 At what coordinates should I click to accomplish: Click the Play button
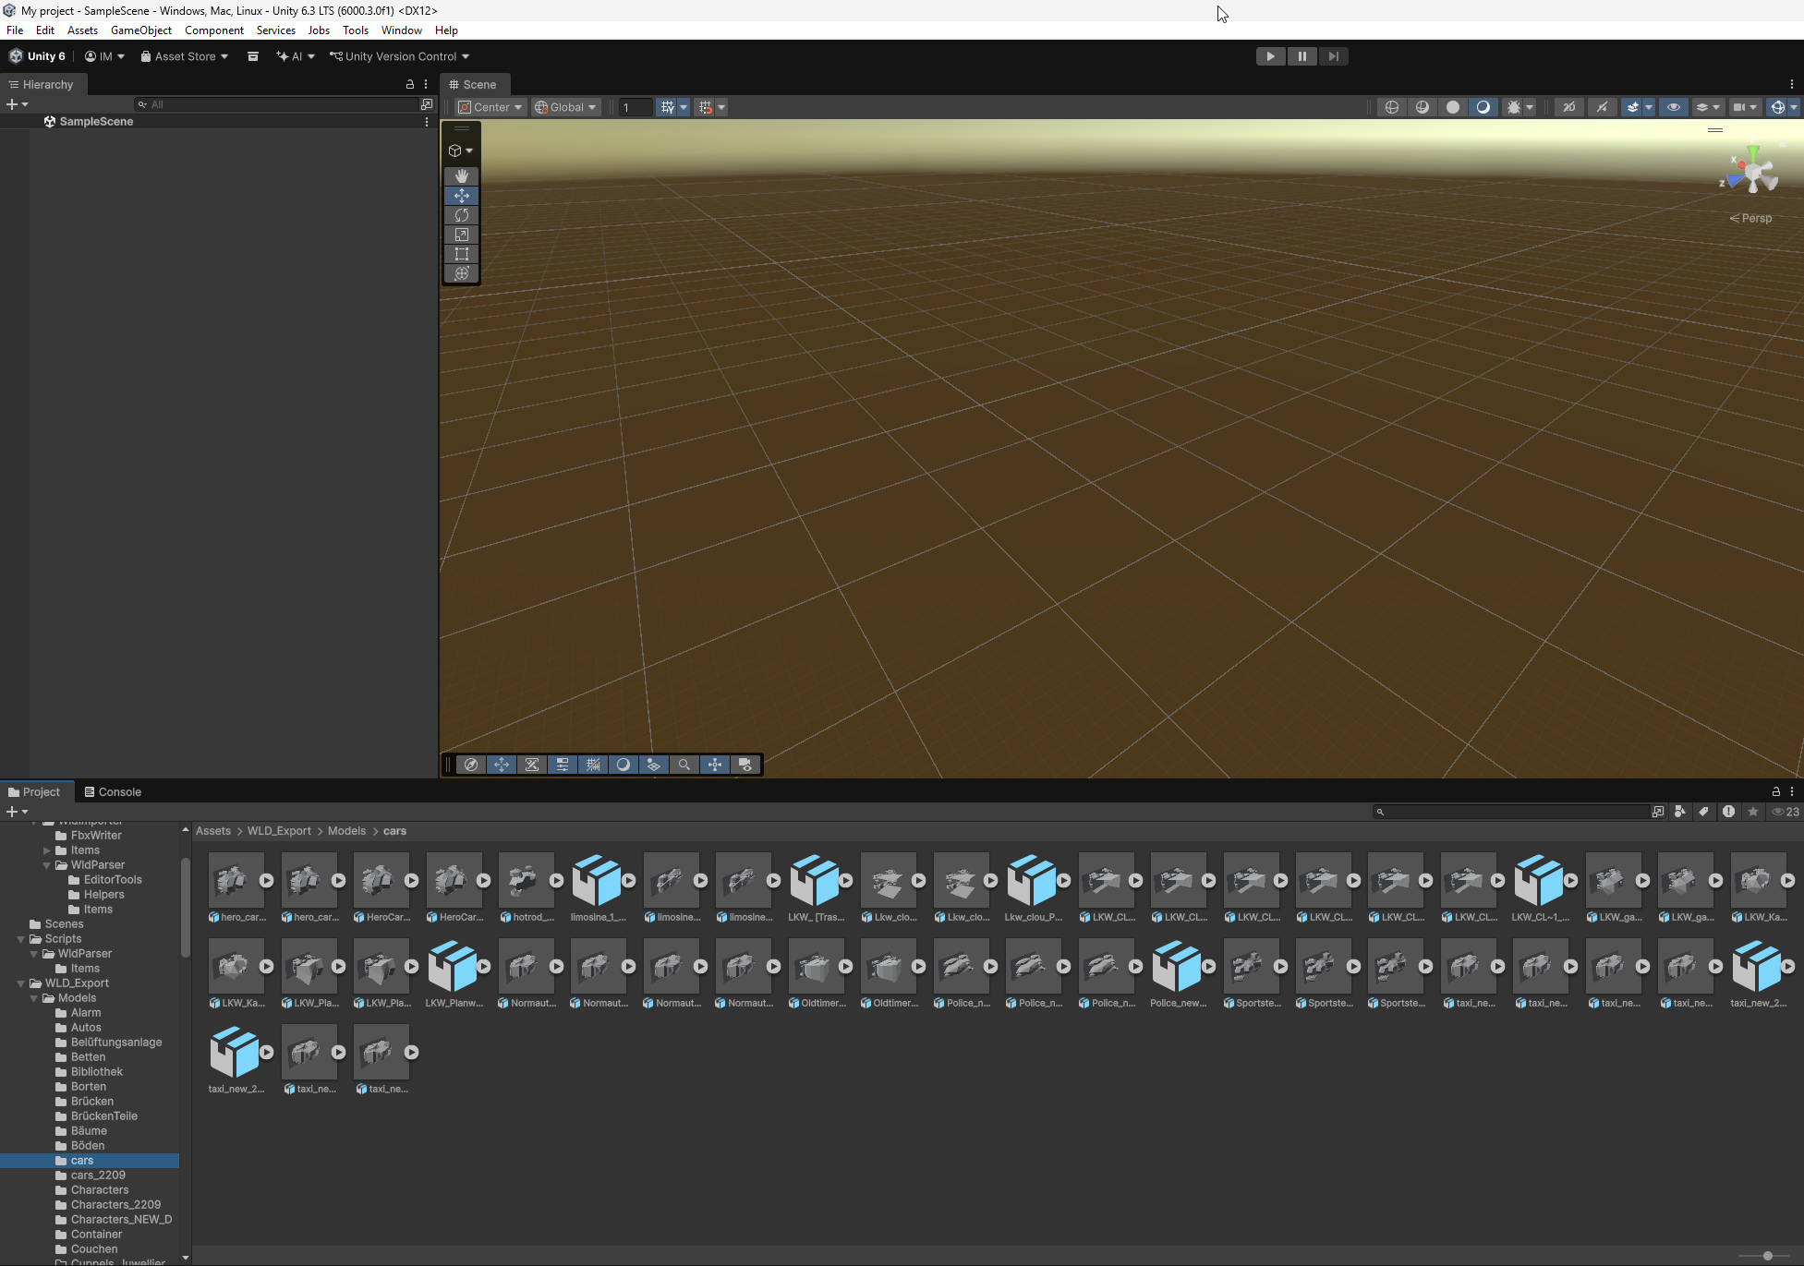point(1270,56)
